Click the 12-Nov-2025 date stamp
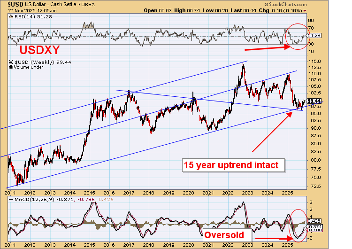This screenshot has width=352, height=249. pos(21,10)
